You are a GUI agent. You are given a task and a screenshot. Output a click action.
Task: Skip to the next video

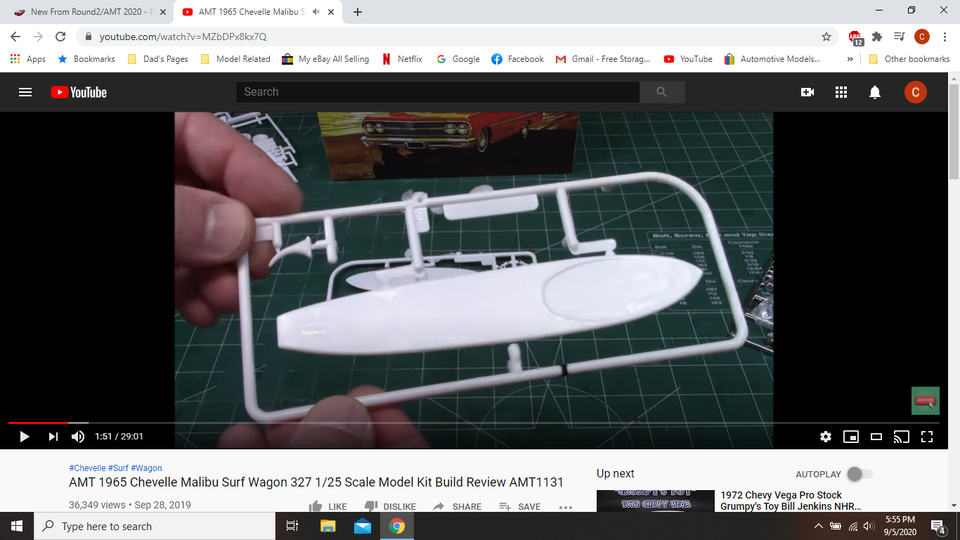[x=53, y=437]
